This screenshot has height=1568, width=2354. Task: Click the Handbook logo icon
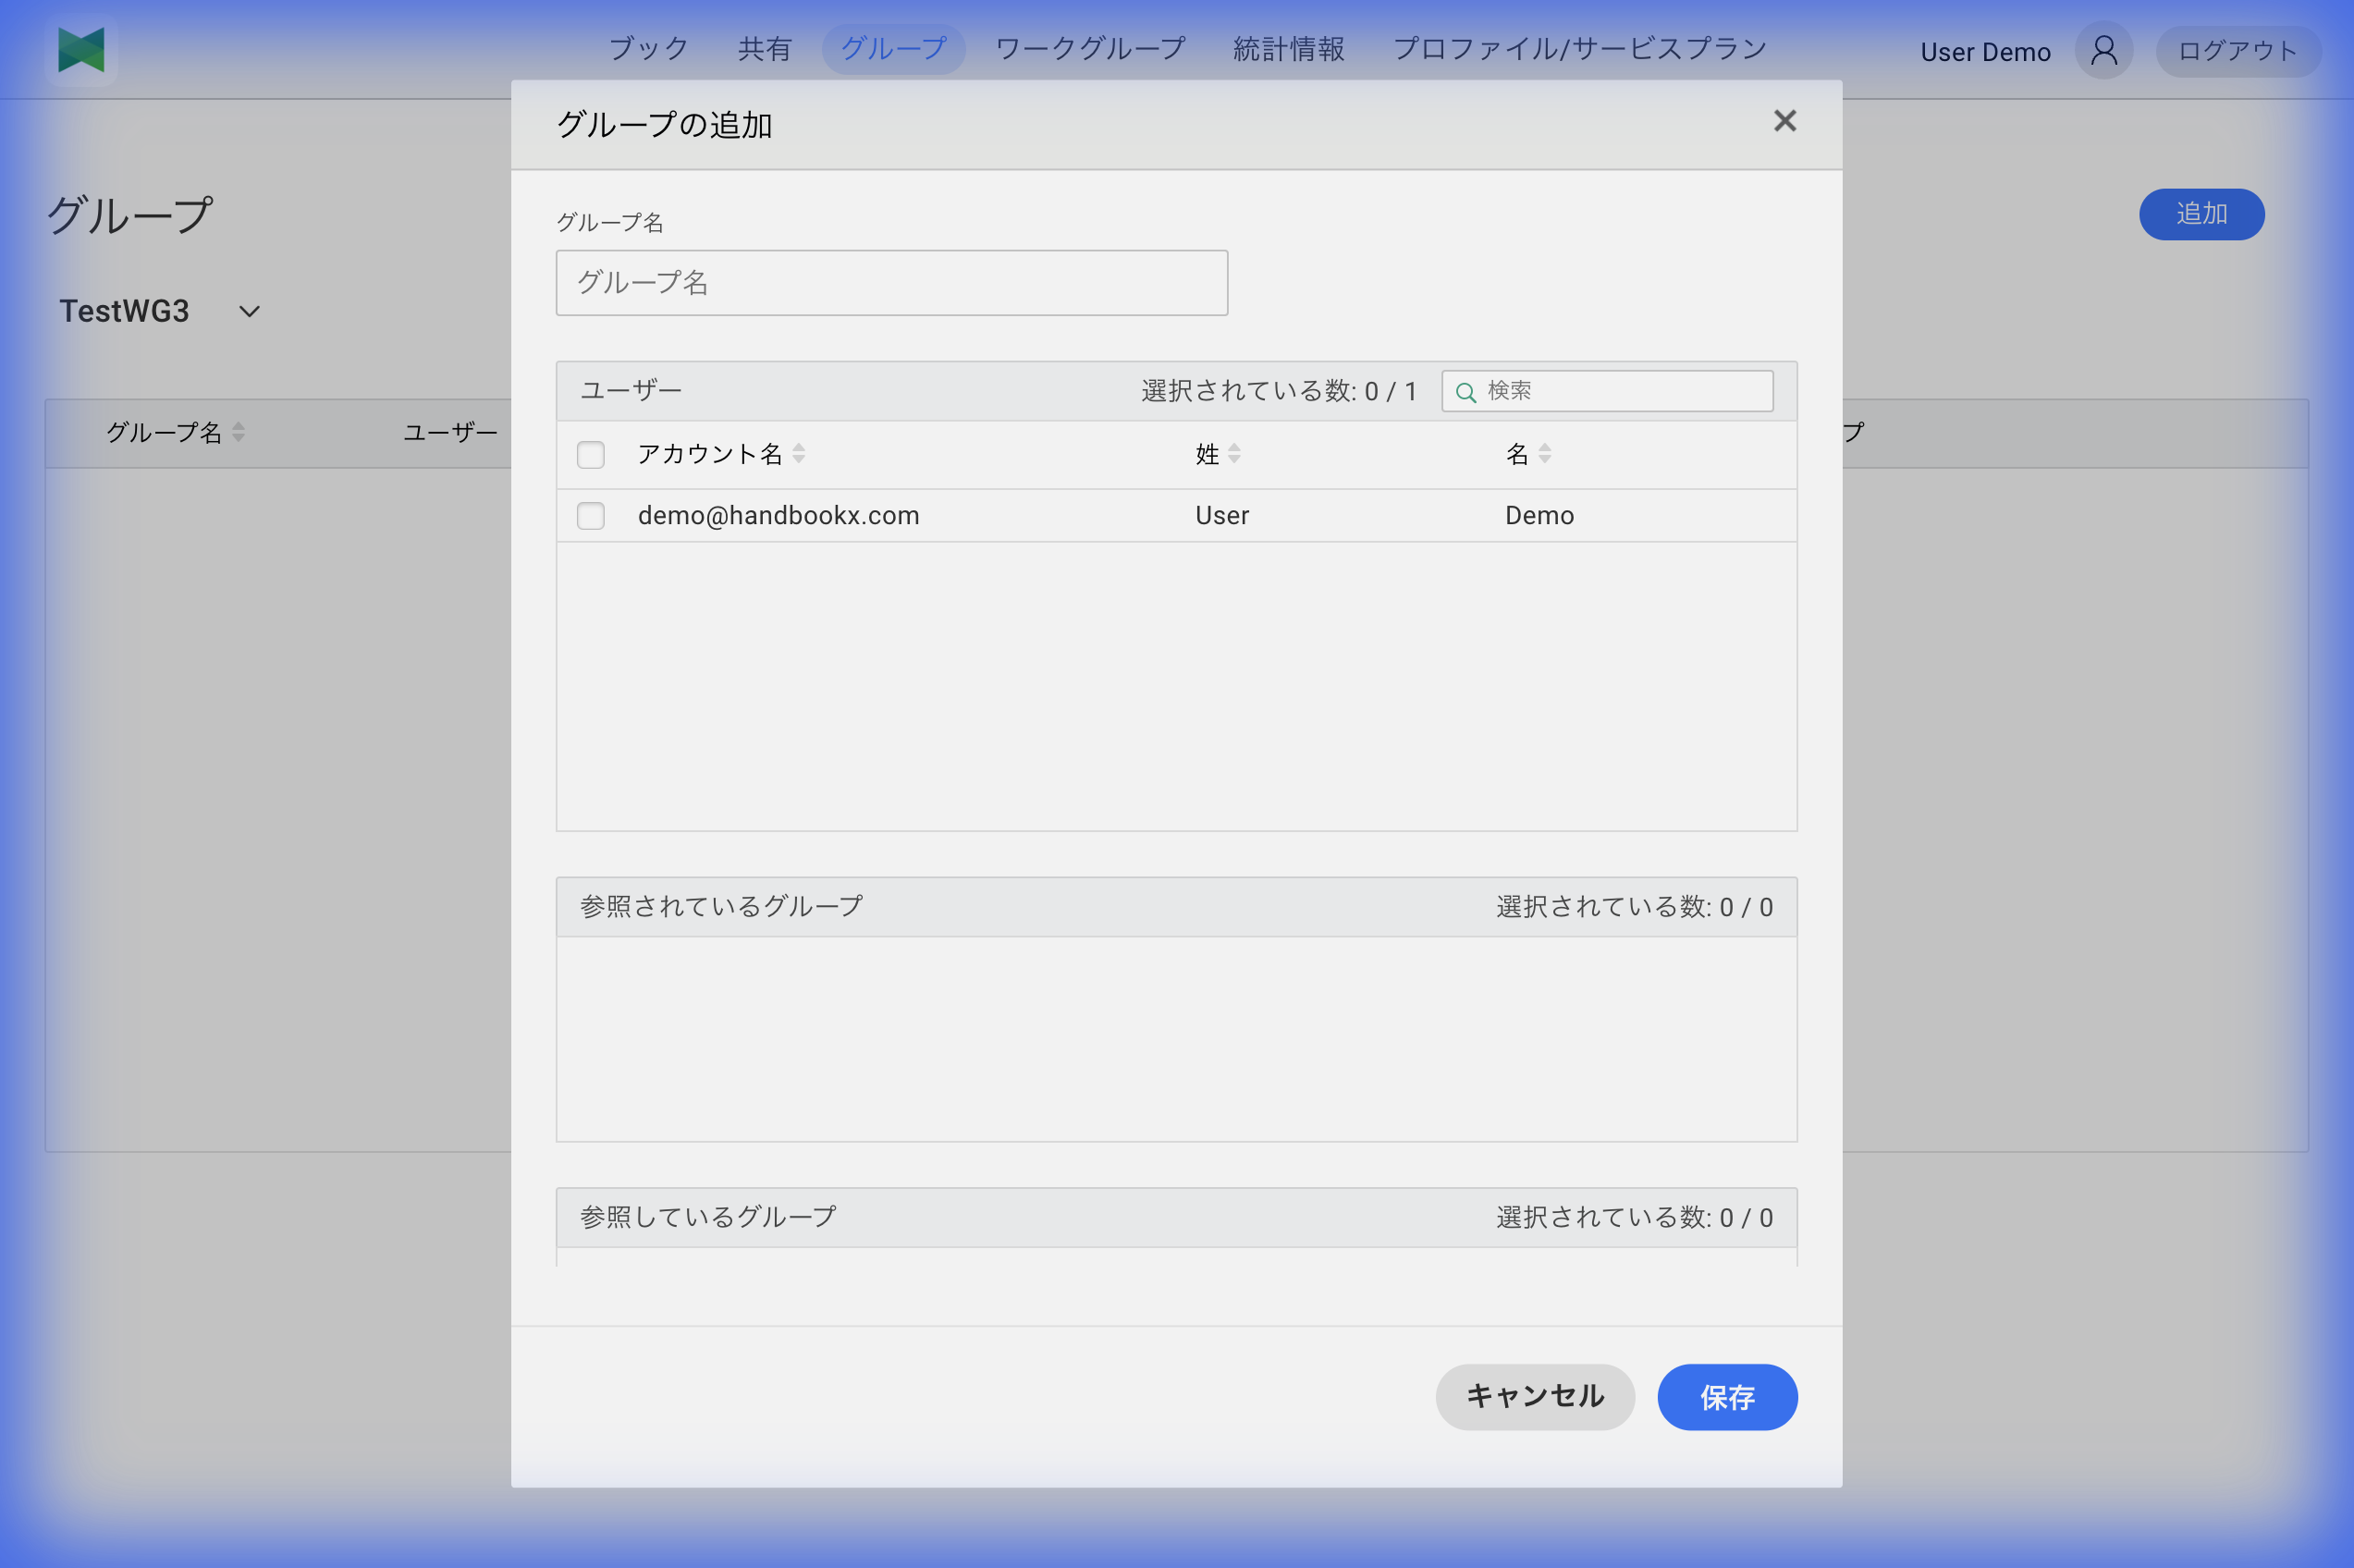pyautogui.click(x=80, y=50)
